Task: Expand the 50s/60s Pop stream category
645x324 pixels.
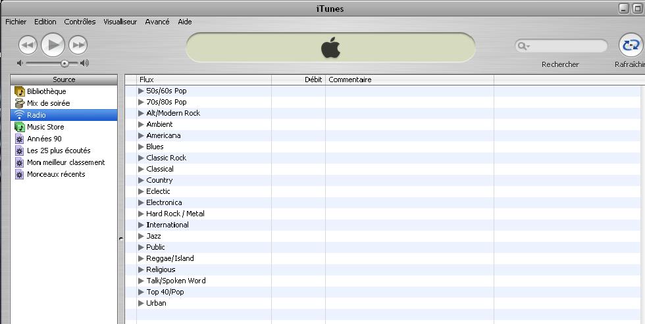Action: (141, 91)
